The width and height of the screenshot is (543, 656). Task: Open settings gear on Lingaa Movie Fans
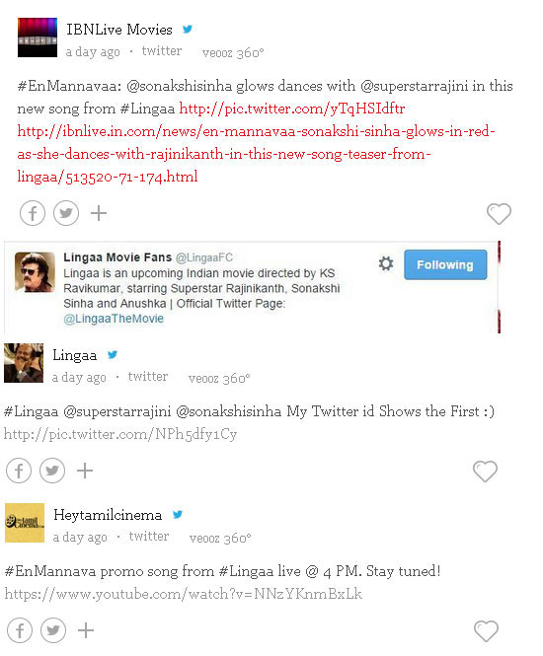pyautogui.click(x=386, y=263)
